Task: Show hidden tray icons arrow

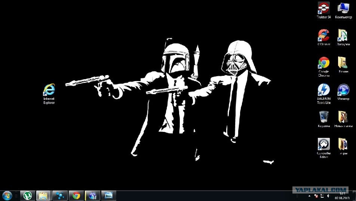Action: tap(309, 196)
